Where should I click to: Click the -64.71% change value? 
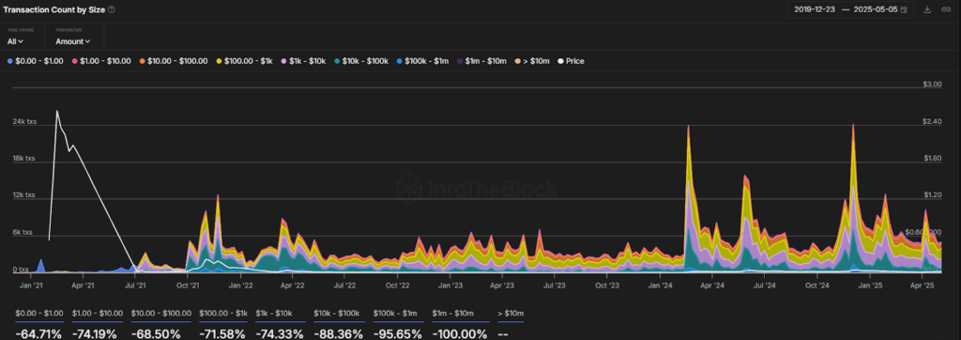[38, 333]
